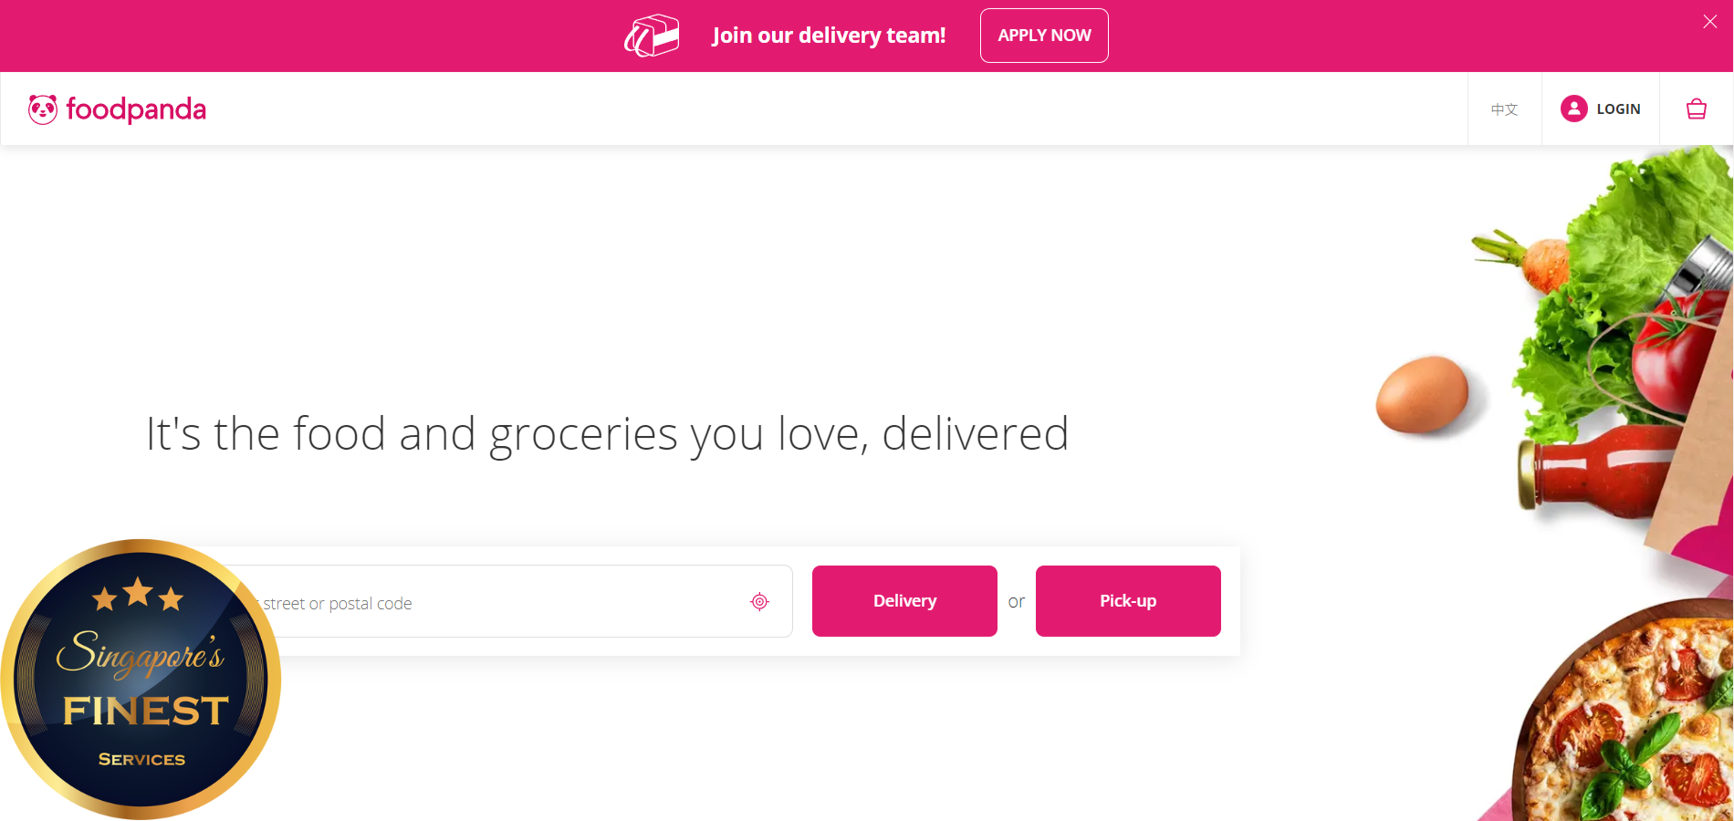
Task: Open the LOGIN link
Action: 1618,109
